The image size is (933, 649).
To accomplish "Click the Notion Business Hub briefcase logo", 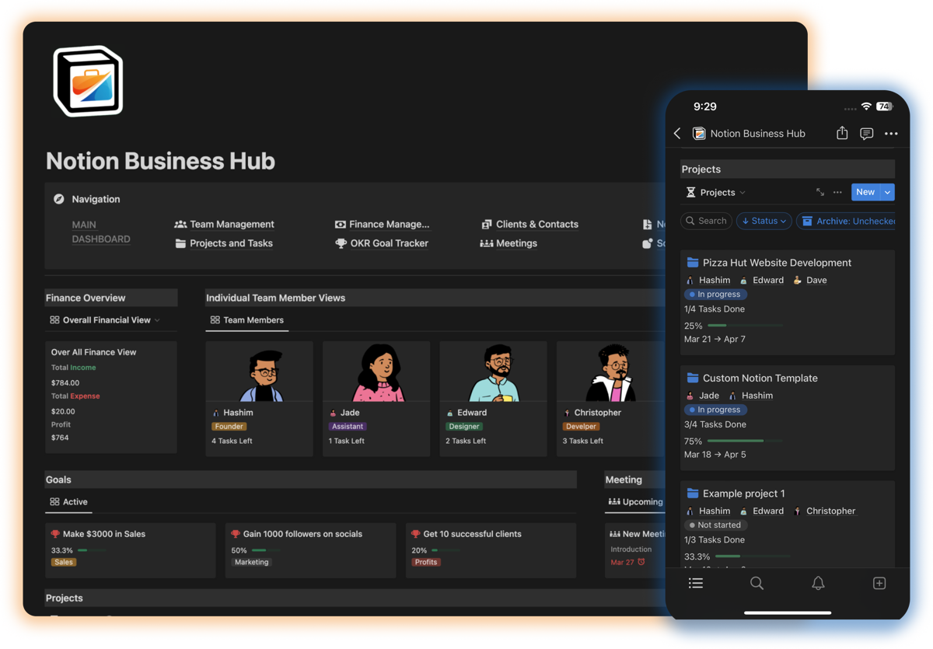I will point(88,82).
